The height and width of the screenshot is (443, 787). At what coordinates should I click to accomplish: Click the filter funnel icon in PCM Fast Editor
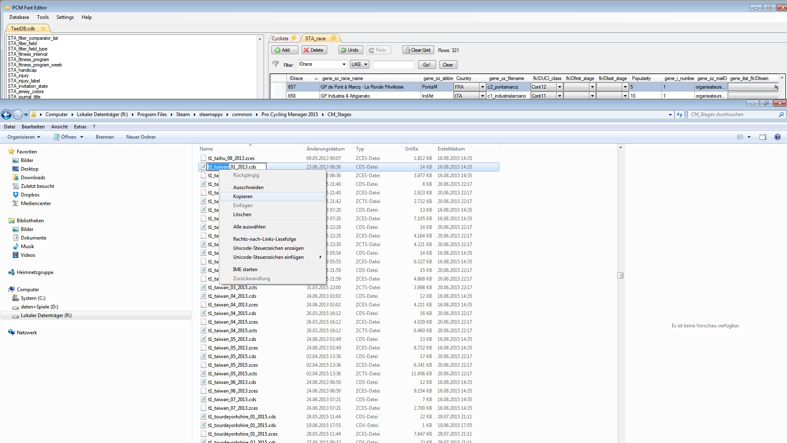(x=275, y=64)
